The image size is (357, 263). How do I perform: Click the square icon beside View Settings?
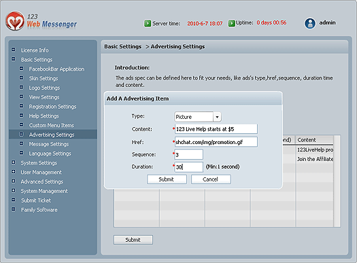(21, 97)
